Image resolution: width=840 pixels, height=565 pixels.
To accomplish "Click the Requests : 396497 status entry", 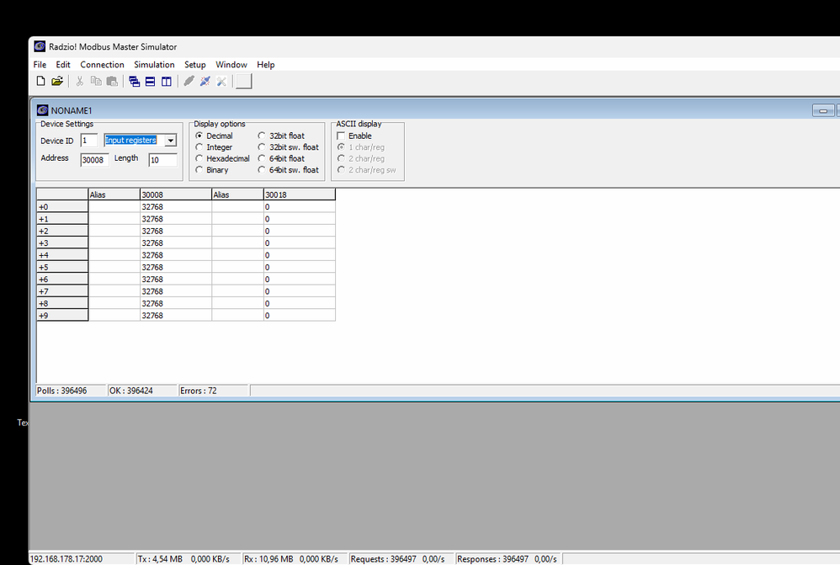I will pyautogui.click(x=401, y=558).
